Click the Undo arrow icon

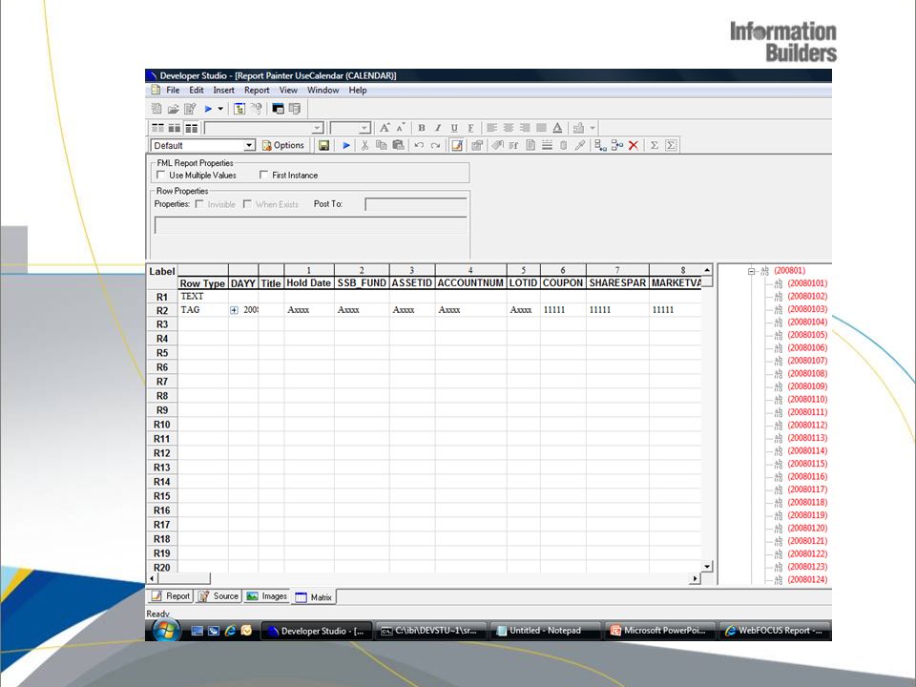point(419,145)
